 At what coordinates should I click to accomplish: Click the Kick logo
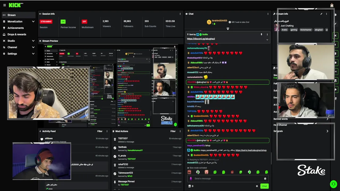(x=15, y=5)
